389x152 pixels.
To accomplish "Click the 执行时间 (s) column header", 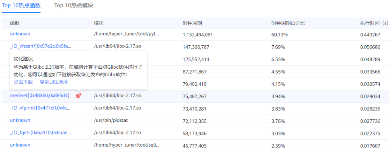I will 374,23.
